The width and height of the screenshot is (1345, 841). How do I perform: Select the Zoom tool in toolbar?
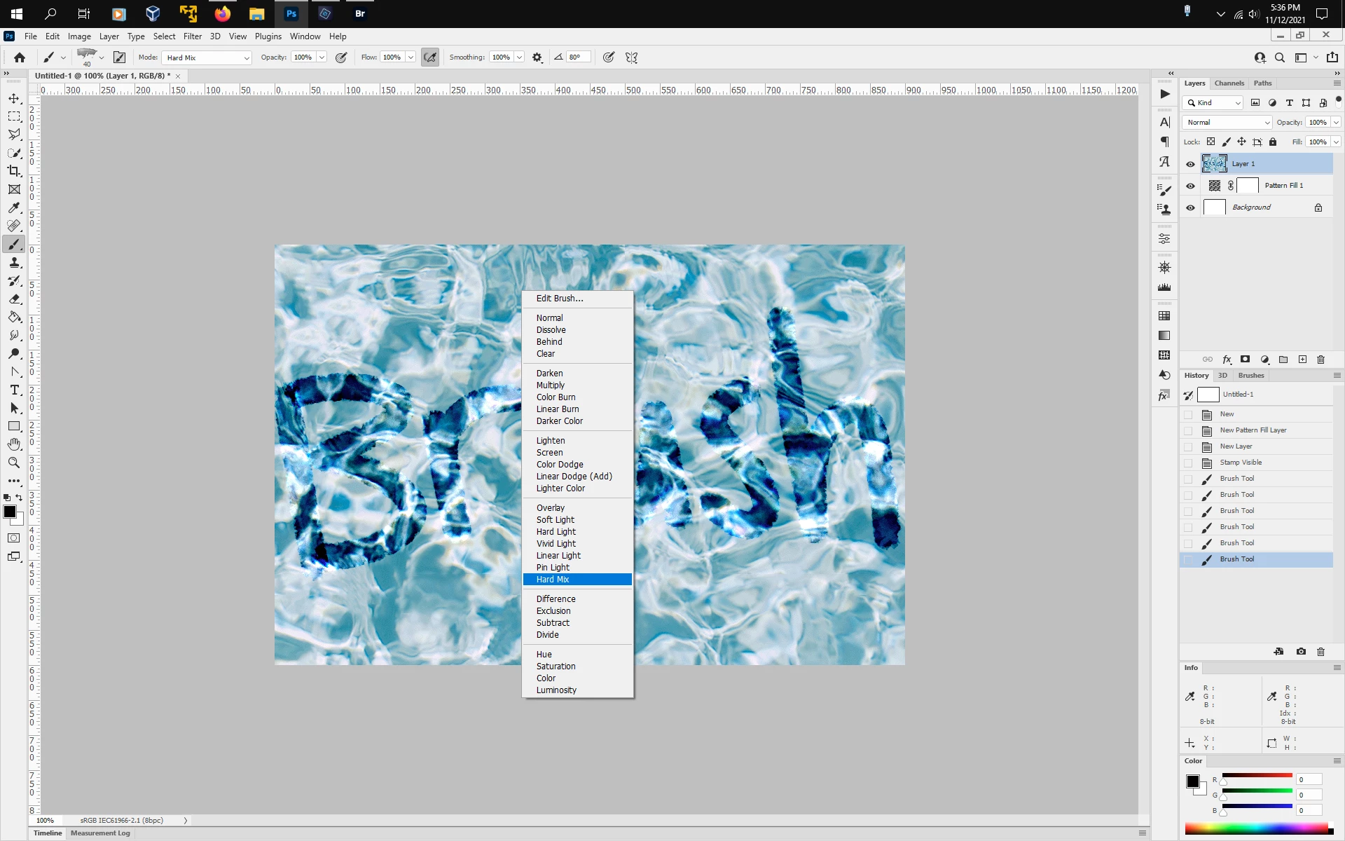point(14,463)
